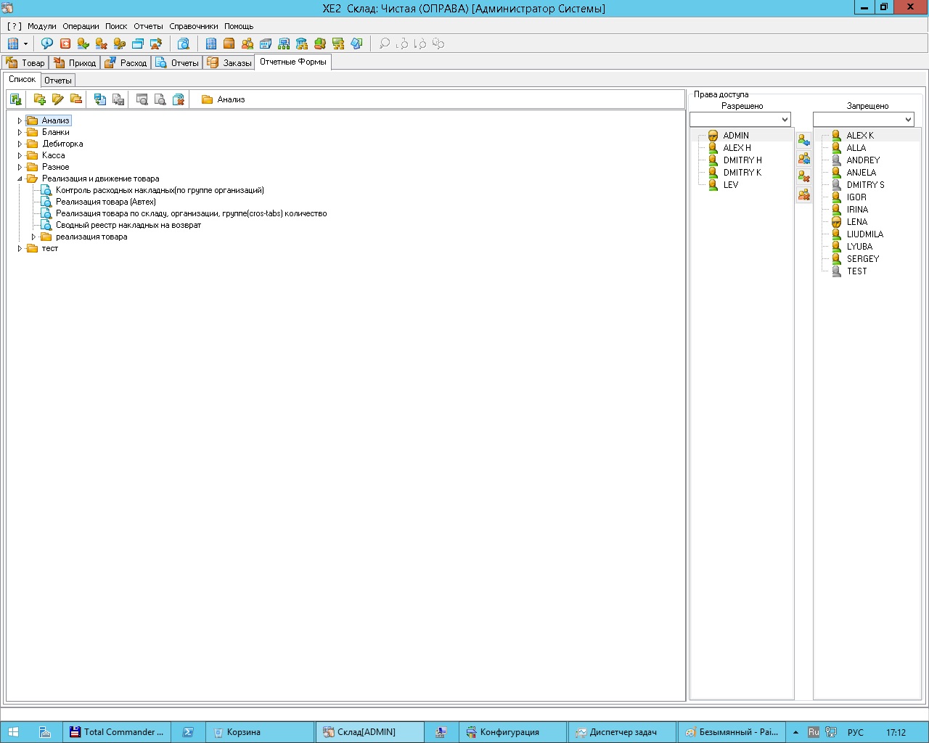The width and height of the screenshot is (929, 743).
Task: Select Сводный реестр накладных на возврат report
Action: tap(128, 226)
